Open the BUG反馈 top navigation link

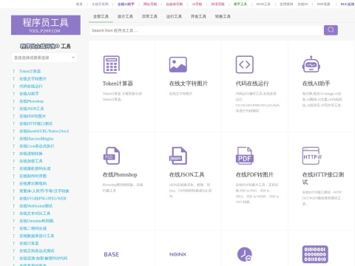point(348,4)
